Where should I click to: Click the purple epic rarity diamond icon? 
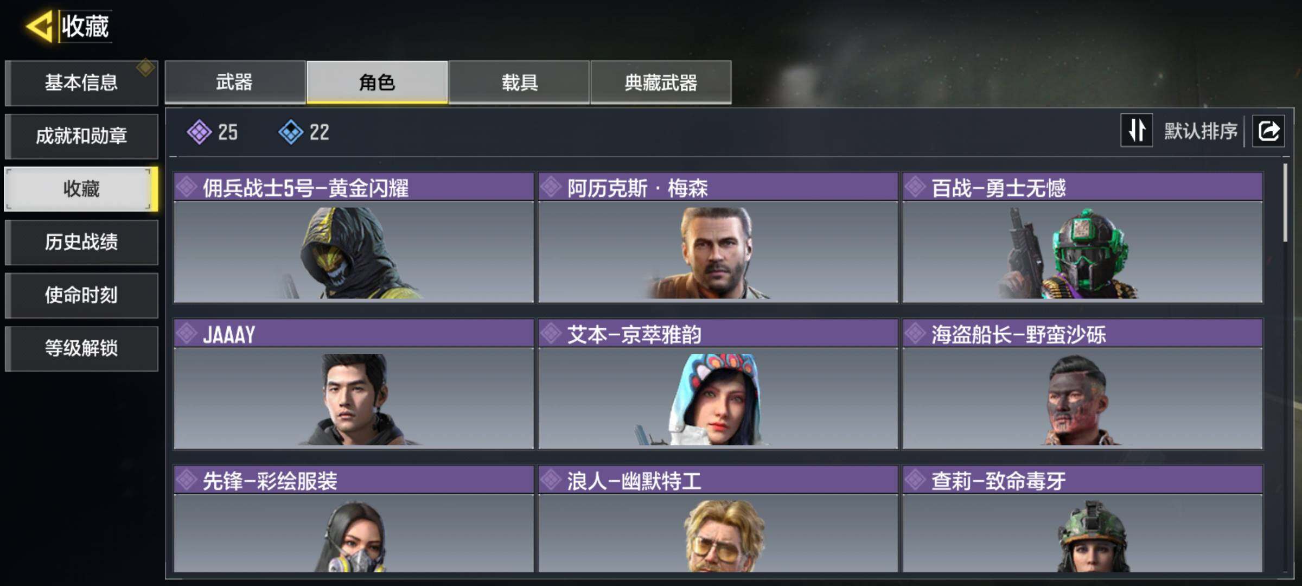pyautogui.click(x=199, y=132)
